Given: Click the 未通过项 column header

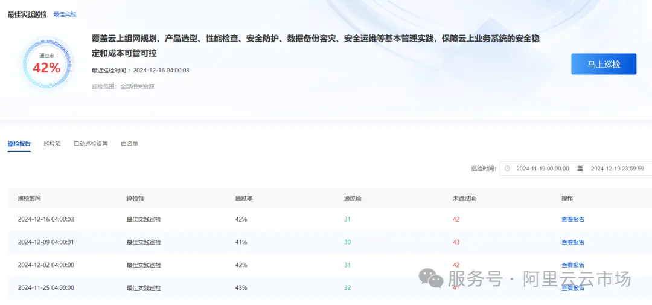Looking at the screenshot, I should [464, 198].
